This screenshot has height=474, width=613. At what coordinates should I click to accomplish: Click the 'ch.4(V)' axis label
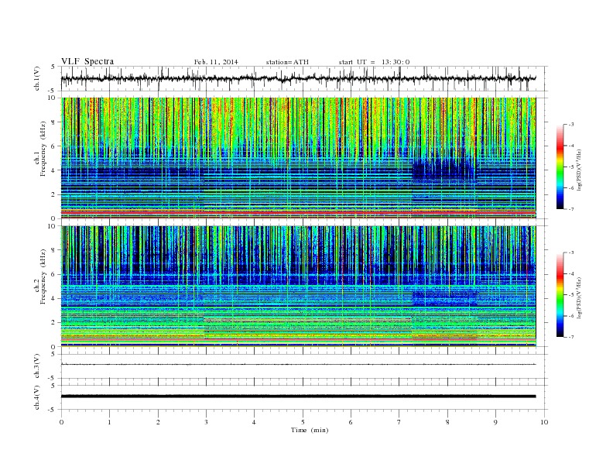[x=37, y=397]
